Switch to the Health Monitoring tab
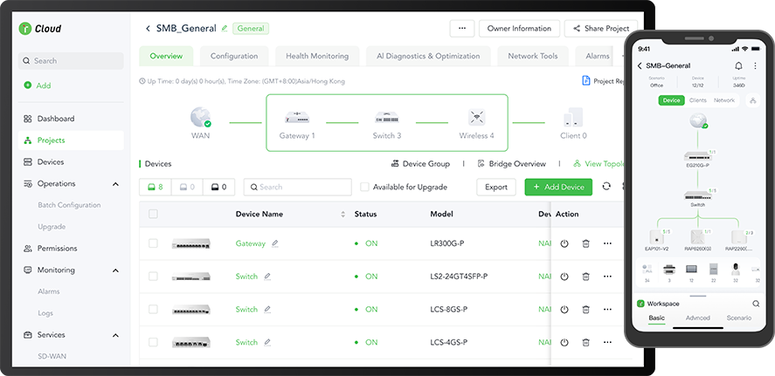This screenshot has height=376, width=775. pos(316,56)
